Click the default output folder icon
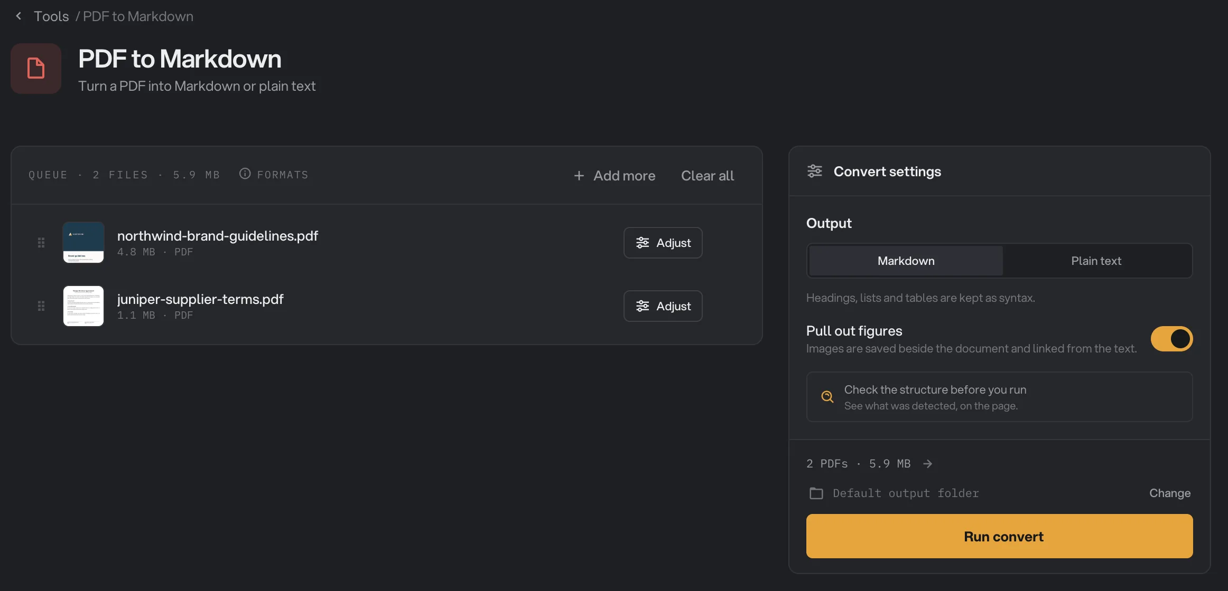This screenshot has width=1228, height=591. coord(816,493)
